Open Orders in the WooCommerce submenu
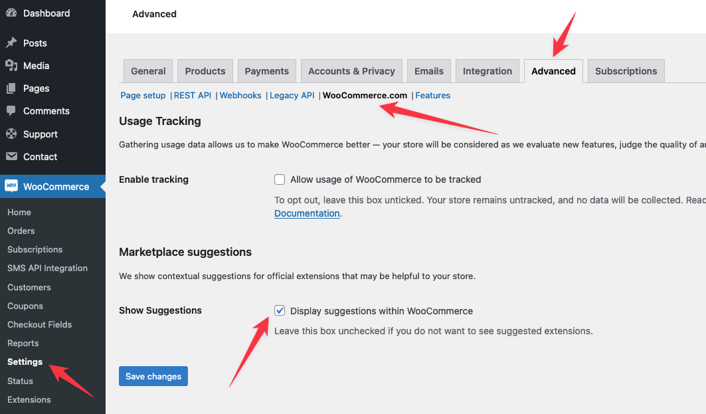Image resolution: width=706 pixels, height=414 pixels. 21,231
